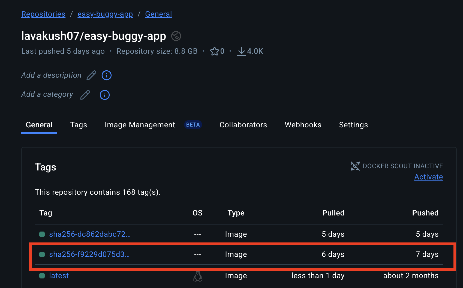The image size is (463, 288).
Task: Select the General tab
Action: coord(39,125)
